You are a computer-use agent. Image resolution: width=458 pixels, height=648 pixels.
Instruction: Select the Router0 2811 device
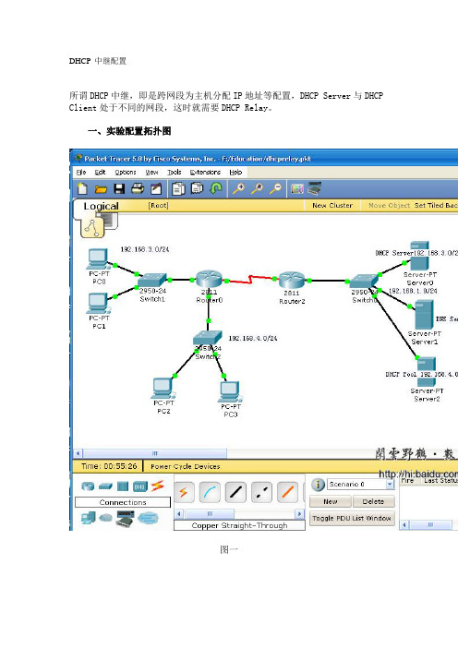pyautogui.click(x=209, y=279)
